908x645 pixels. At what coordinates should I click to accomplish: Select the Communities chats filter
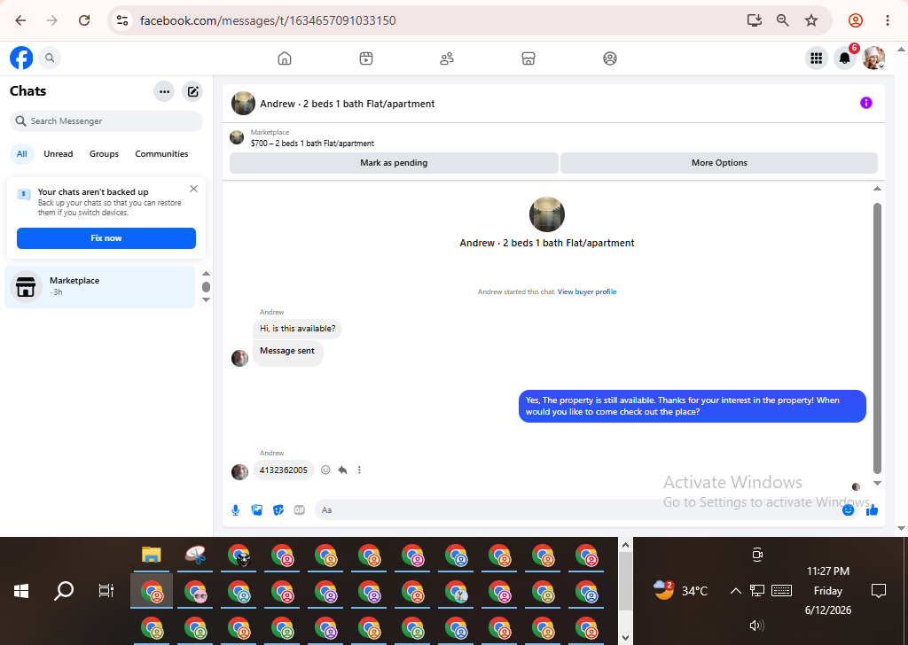tap(161, 154)
